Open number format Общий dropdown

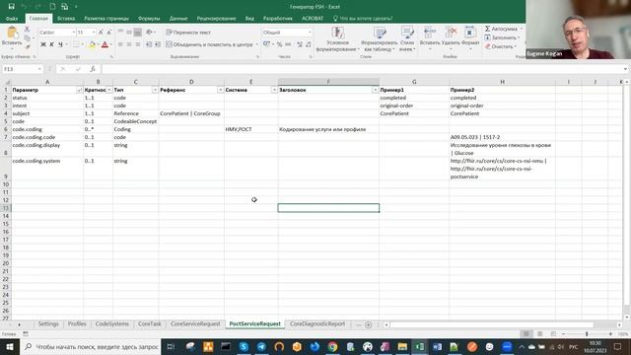309,33
